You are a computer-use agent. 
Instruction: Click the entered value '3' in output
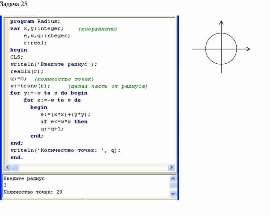pyautogui.click(x=5, y=185)
